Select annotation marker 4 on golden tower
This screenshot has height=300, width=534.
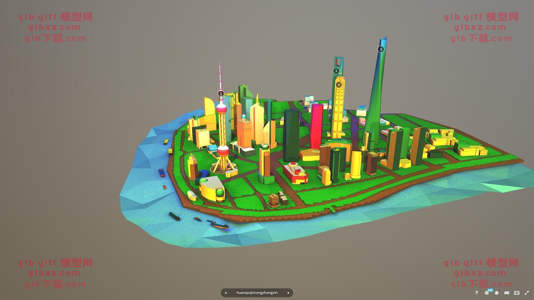(339, 85)
